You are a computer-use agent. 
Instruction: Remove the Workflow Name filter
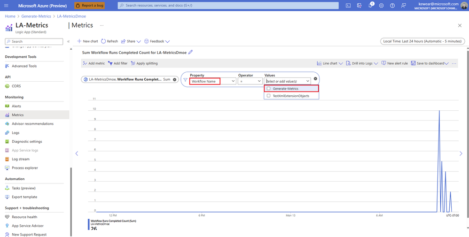[x=315, y=78]
